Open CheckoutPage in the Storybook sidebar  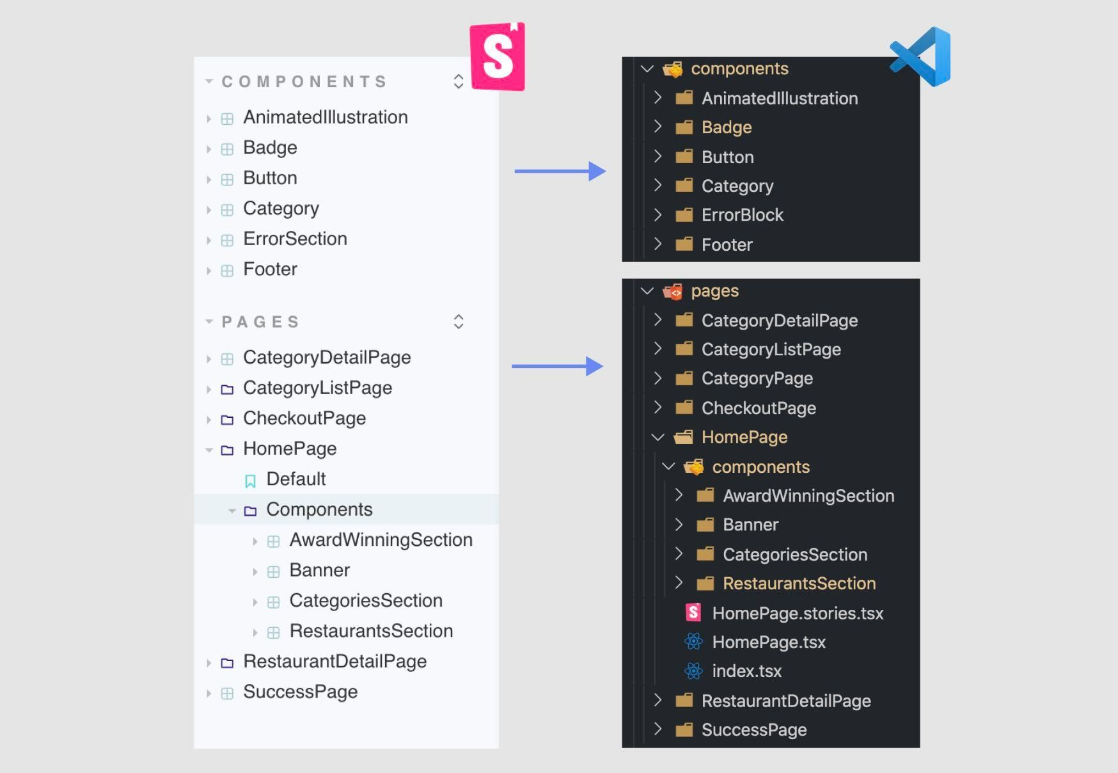(304, 418)
